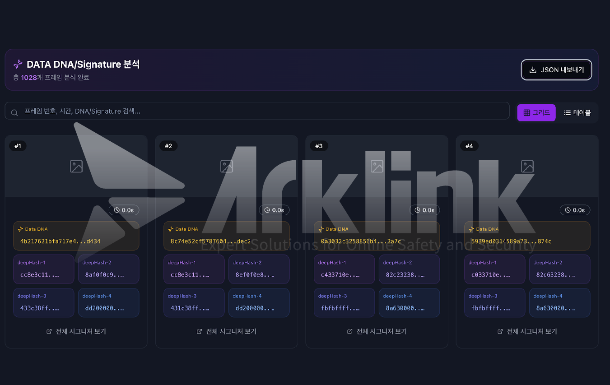Click frame #3 deepHash-4 value 8a630000
This screenshot has height=385, width=610.
pyautogui.click(x=405, y=308)
